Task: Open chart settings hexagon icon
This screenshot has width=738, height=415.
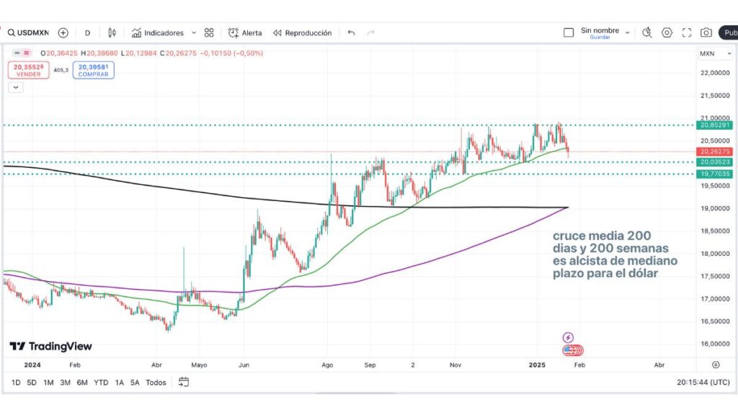Action: [667, 32]
